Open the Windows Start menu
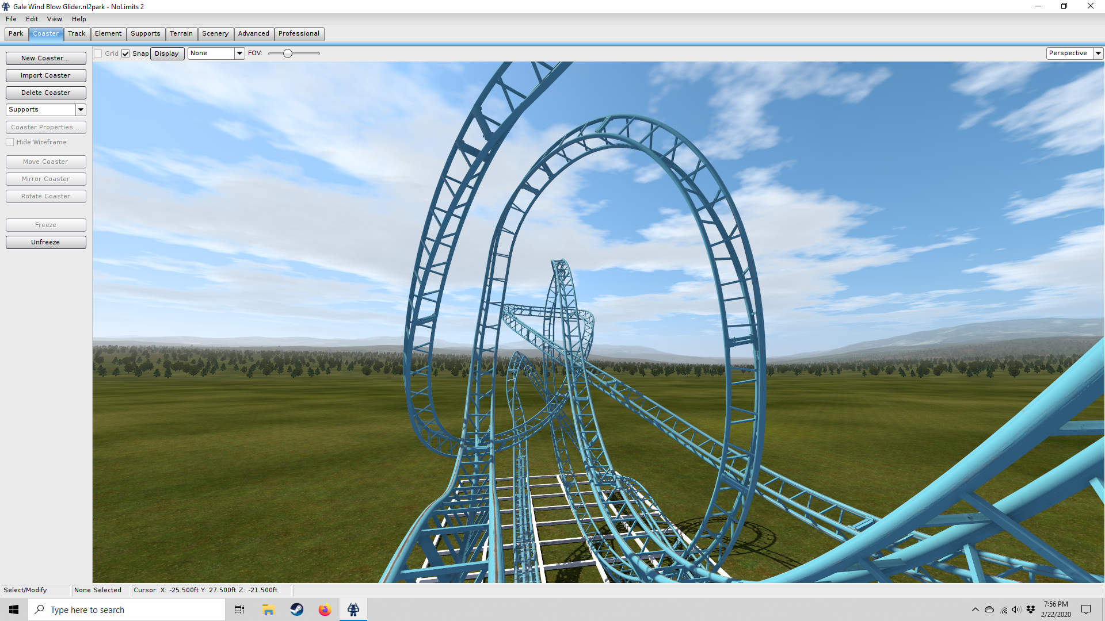Viewport: 1105px width, 621px height. click(x=14, y=609)
